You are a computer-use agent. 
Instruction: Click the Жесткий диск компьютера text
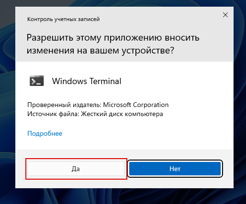pyautogui.click(x=122, y=114)
